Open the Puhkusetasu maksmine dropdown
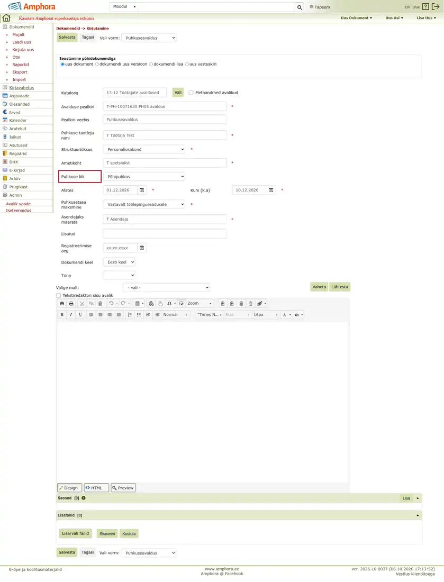 144,205
